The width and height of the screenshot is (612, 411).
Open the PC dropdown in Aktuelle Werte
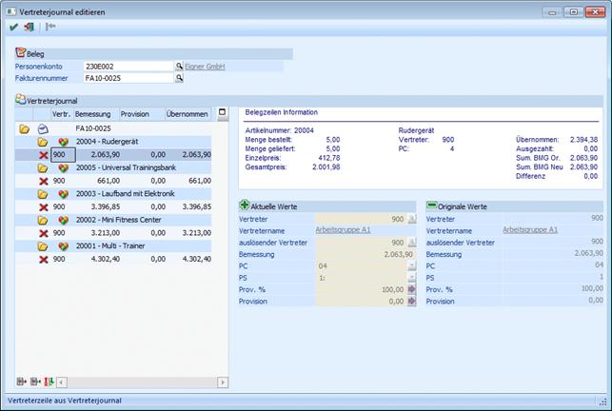412,266
